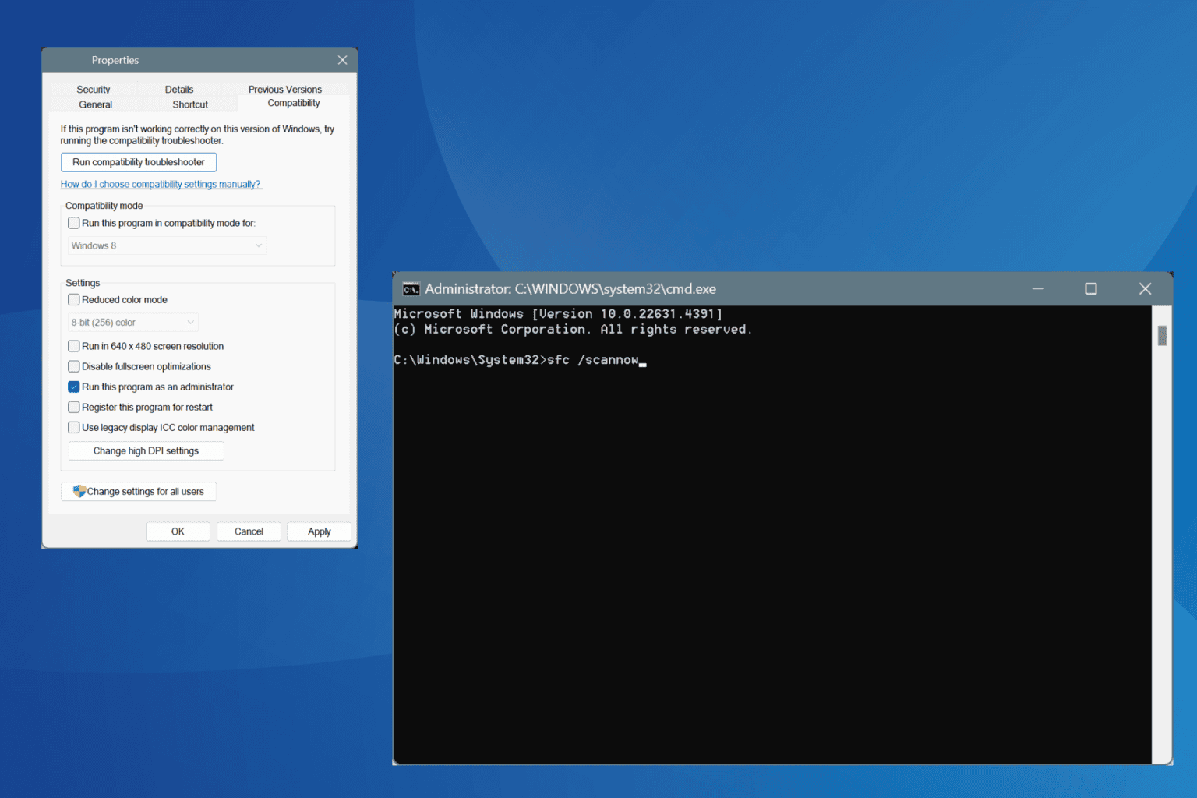Minimize the Command Prompt window
The width and height of the screenshot is (1197, 798).
1038,288
